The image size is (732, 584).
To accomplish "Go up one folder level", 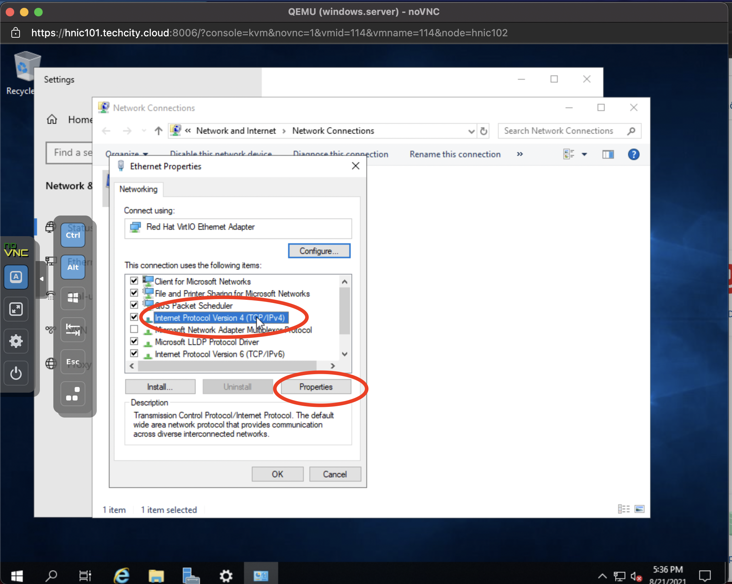I will (x=159, y=131).
